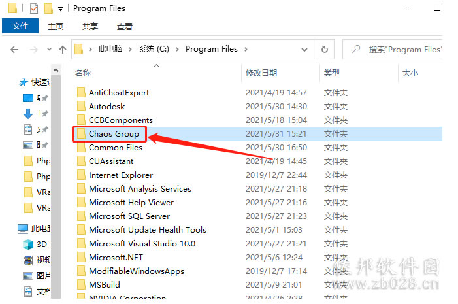This screenshot has width=458, height=304.
Task: Expand the chevron after Program Files breadcrumb
Action: point(246,50)
